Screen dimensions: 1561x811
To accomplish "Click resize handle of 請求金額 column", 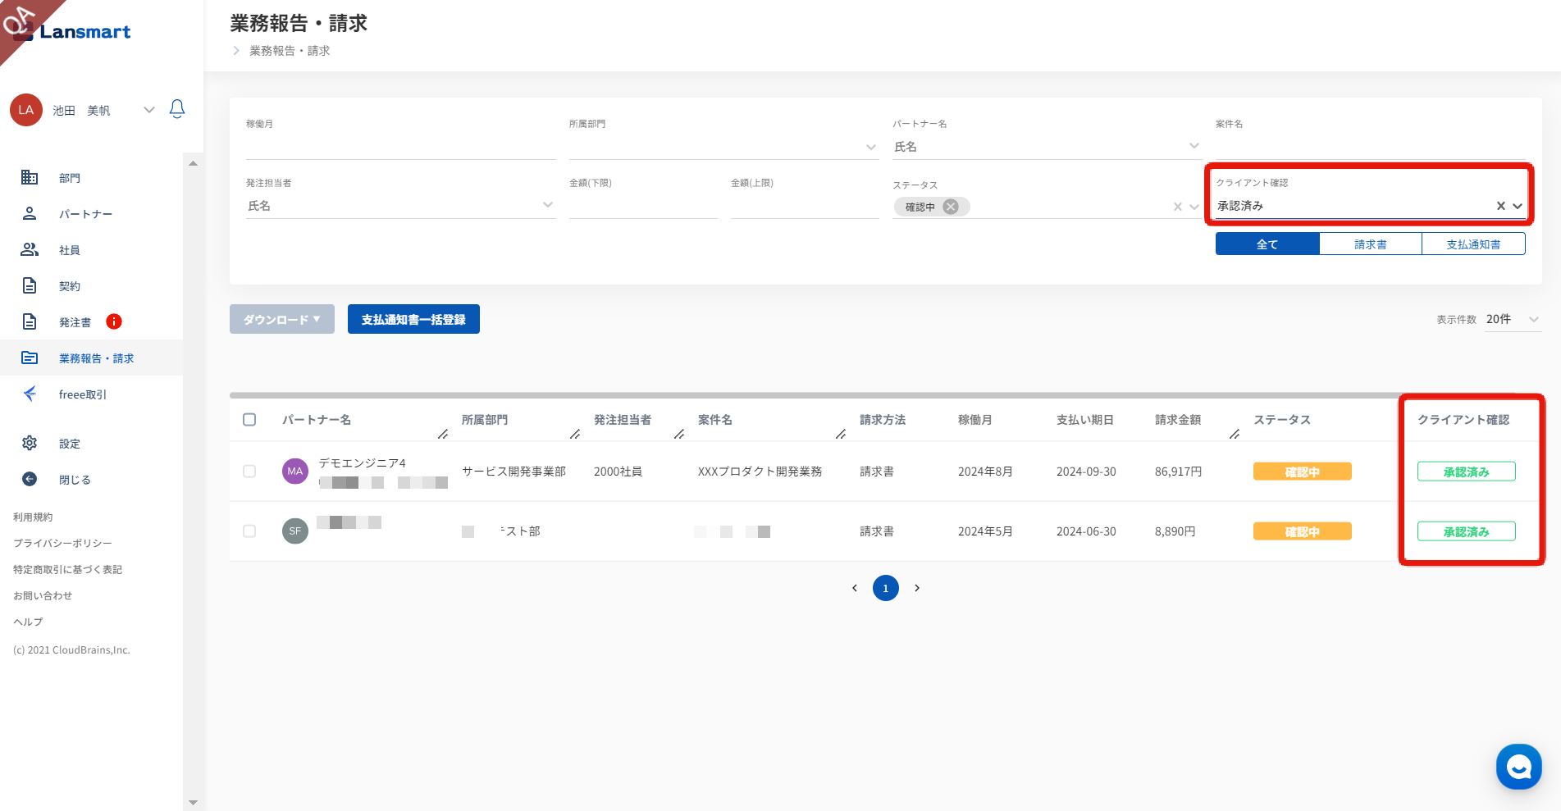I will click(1235, 434).
